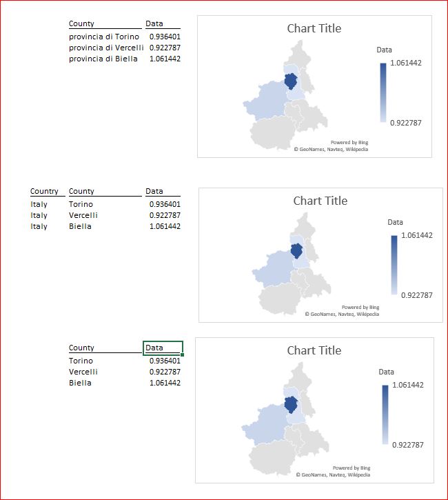The image size is (448, 500).
Task: Click the Chart Title of the middle map chart
Action: [320, 201]
